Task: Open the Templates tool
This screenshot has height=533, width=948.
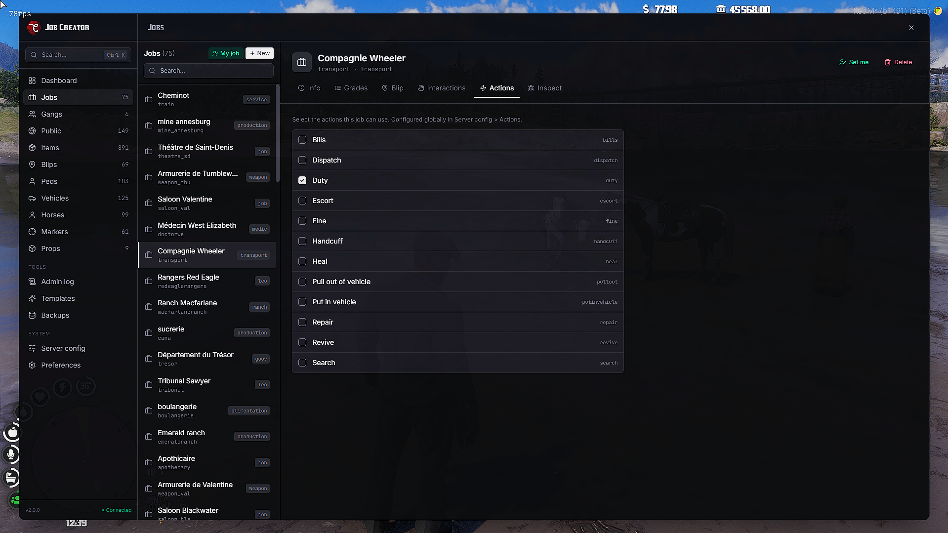Action: click(78, 298)
